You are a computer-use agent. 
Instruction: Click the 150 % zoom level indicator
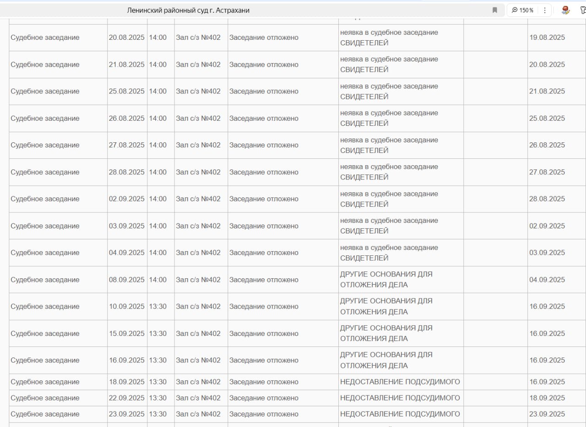526,10
